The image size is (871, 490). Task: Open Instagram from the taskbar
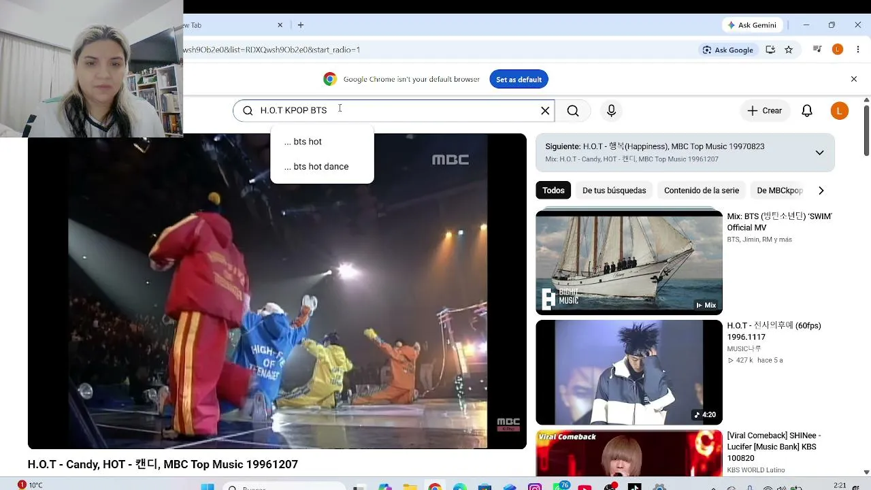pyautogui.click(x=535, y=487)
